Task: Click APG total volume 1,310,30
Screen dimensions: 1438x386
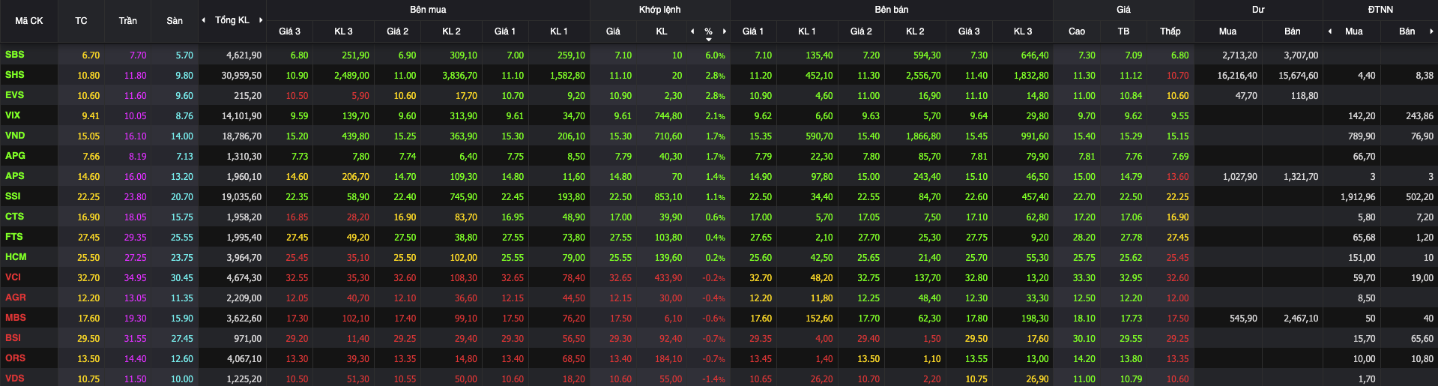Action: click(244, 157)
